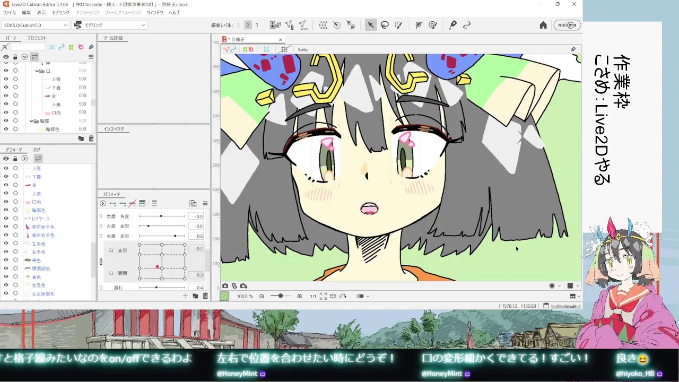Open the ウィンドウ menu

[155, 12]
